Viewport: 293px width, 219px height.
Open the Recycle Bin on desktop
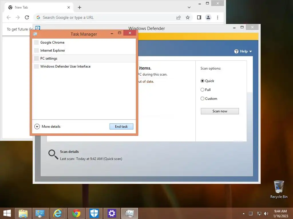coord(279,190)
